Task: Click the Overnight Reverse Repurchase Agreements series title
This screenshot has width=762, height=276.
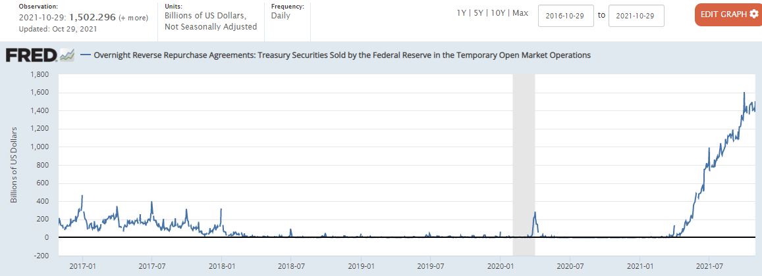Action: [x=342, y=55]
